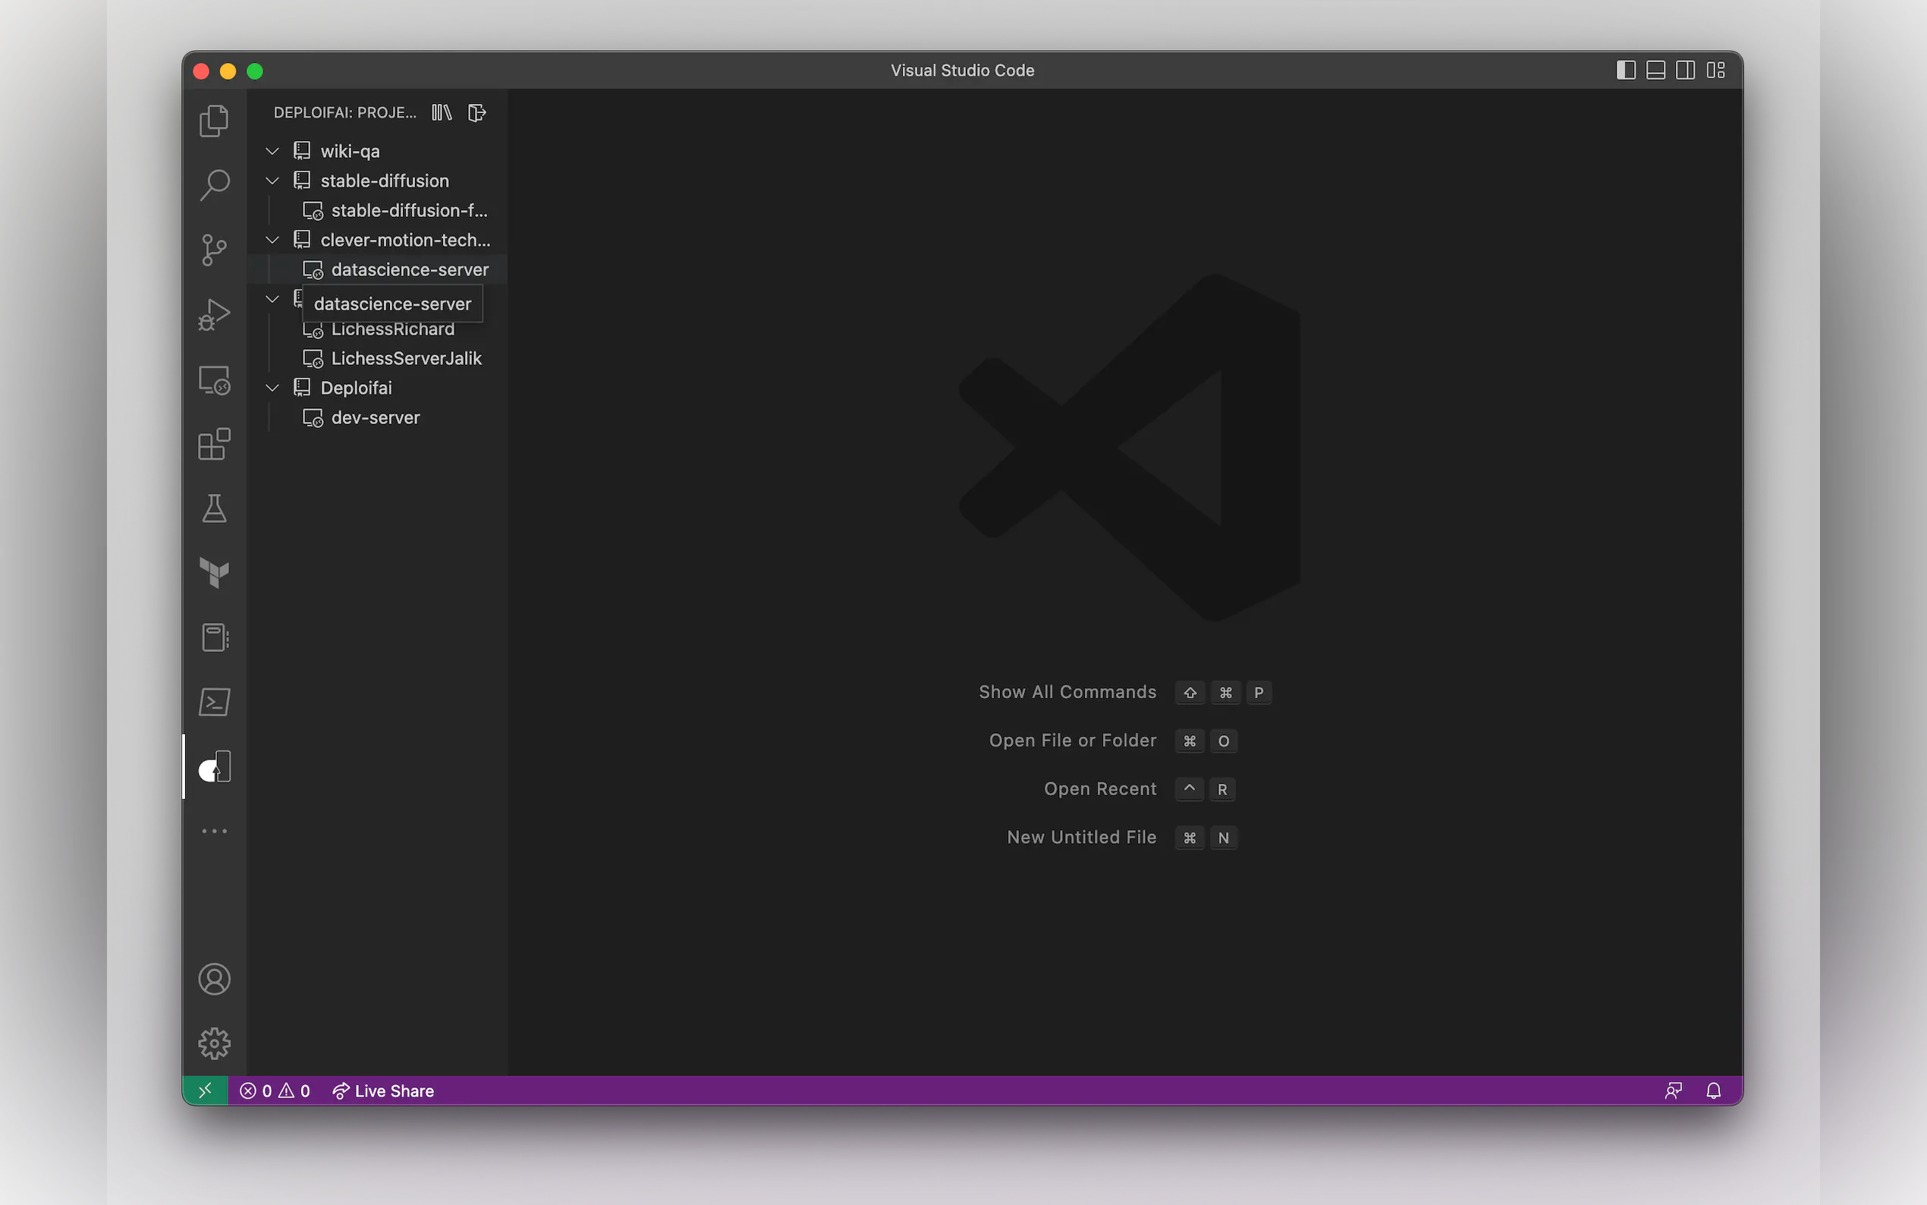
Task: Toggle the primary side bar visibility
Action: click(1625, 70)
